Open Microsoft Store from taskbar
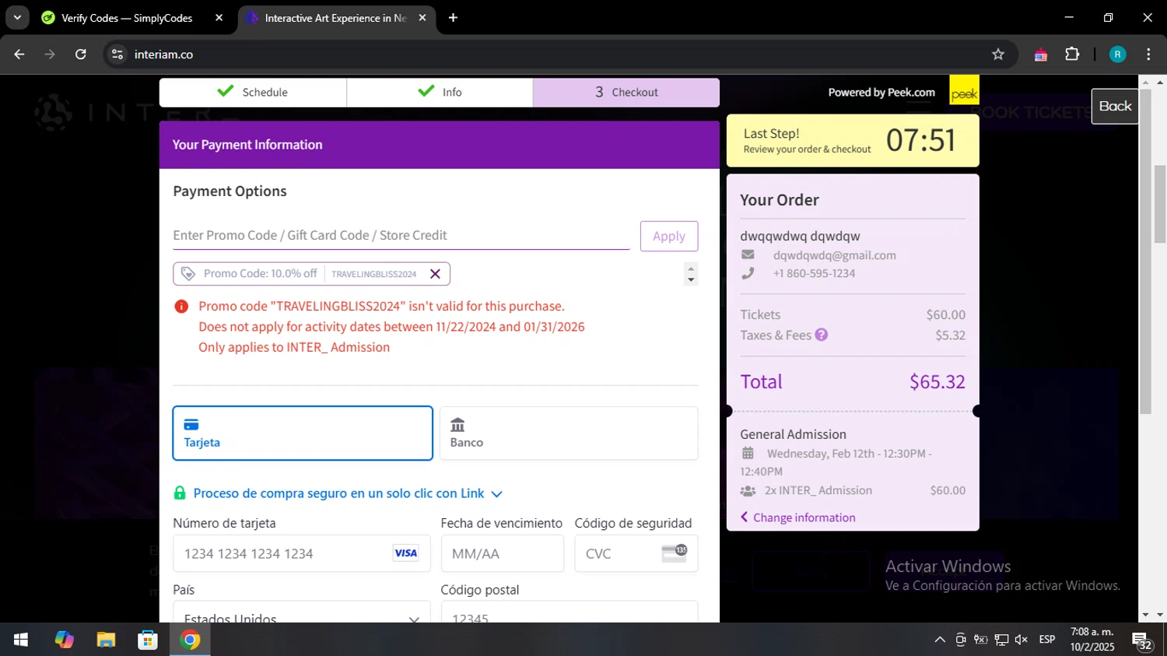The width and height of the screenshot is (1167, 656). coord(148,640)
